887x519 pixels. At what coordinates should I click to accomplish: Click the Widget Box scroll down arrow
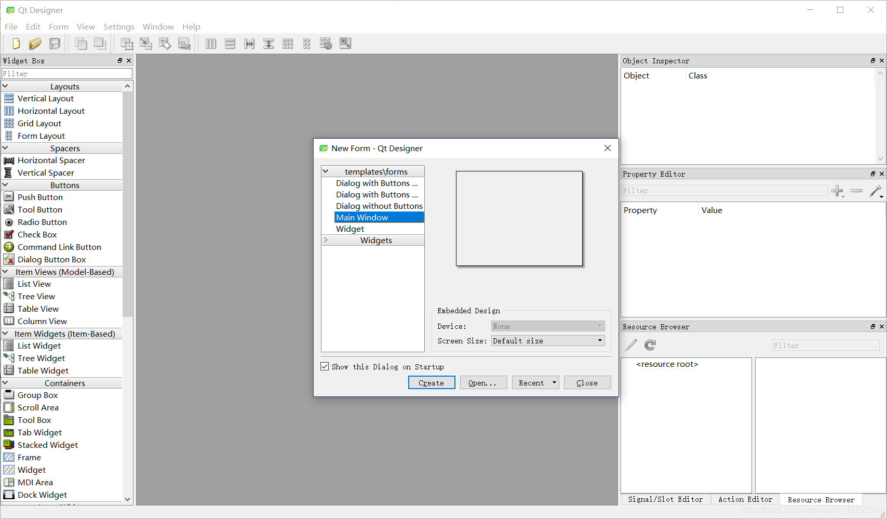128,499
